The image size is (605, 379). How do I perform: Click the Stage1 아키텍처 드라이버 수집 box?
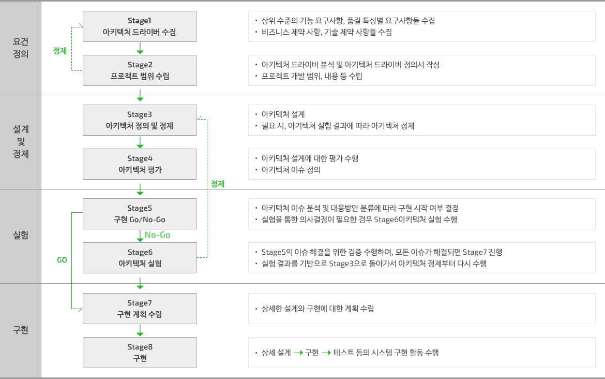139,26
